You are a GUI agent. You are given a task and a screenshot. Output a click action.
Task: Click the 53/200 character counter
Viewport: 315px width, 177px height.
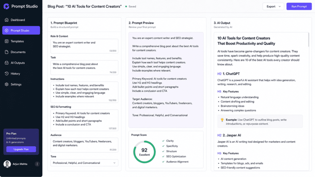tap(113, 51)
